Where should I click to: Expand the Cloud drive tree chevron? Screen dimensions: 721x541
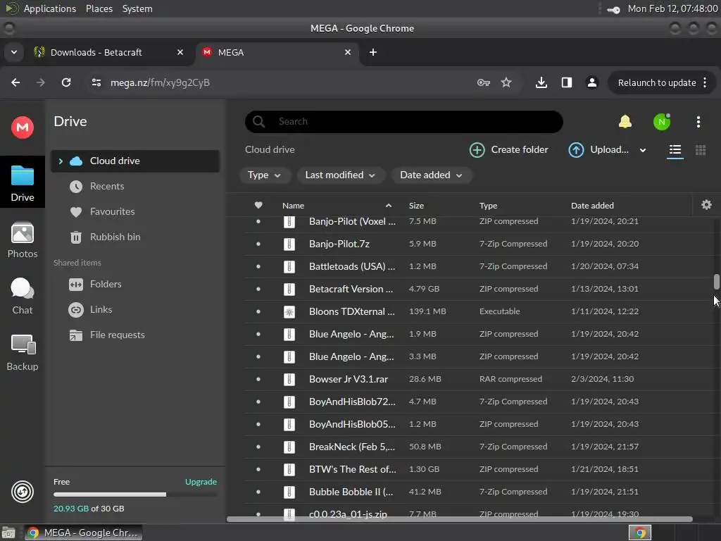point(61,161)
